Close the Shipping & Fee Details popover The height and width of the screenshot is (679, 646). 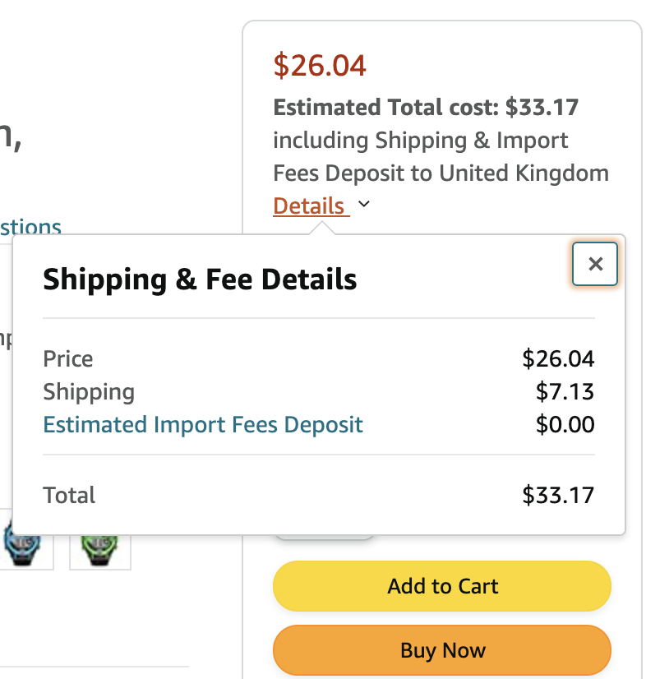[595, 264]
